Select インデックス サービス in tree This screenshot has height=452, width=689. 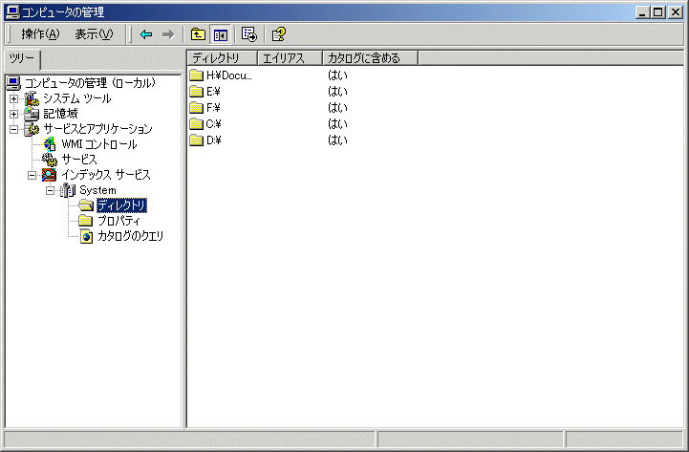[x=106, y=175]
